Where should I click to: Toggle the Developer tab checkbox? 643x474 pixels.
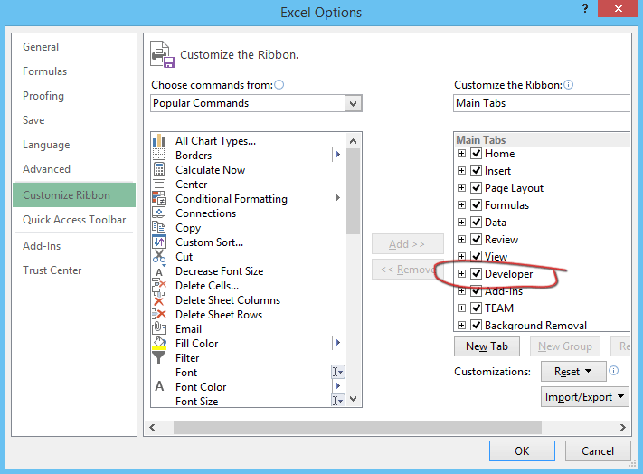pyautogui.click(x=476, y=273)
